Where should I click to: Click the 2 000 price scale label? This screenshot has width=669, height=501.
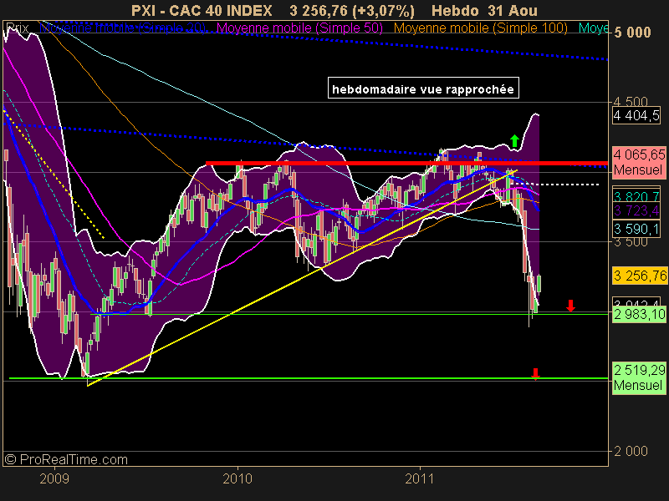tap(631, 451)
